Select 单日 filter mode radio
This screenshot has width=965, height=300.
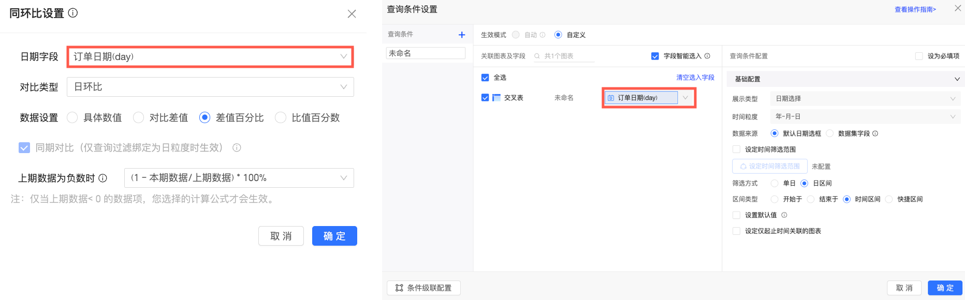[774, 183]
